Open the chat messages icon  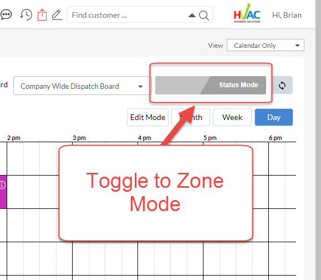[6, 15]
